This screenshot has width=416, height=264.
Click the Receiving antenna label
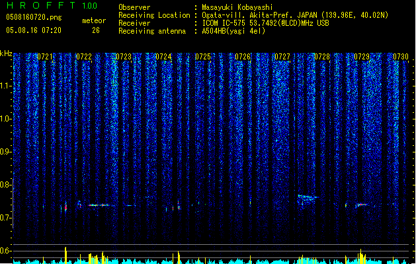point(152,31)
